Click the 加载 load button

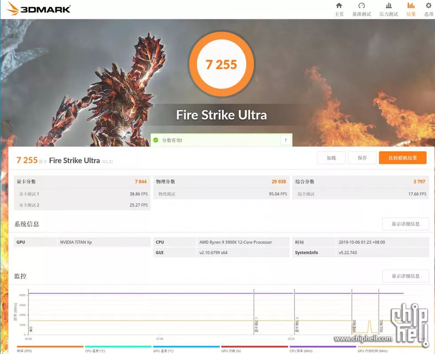[x=331, y=158]
